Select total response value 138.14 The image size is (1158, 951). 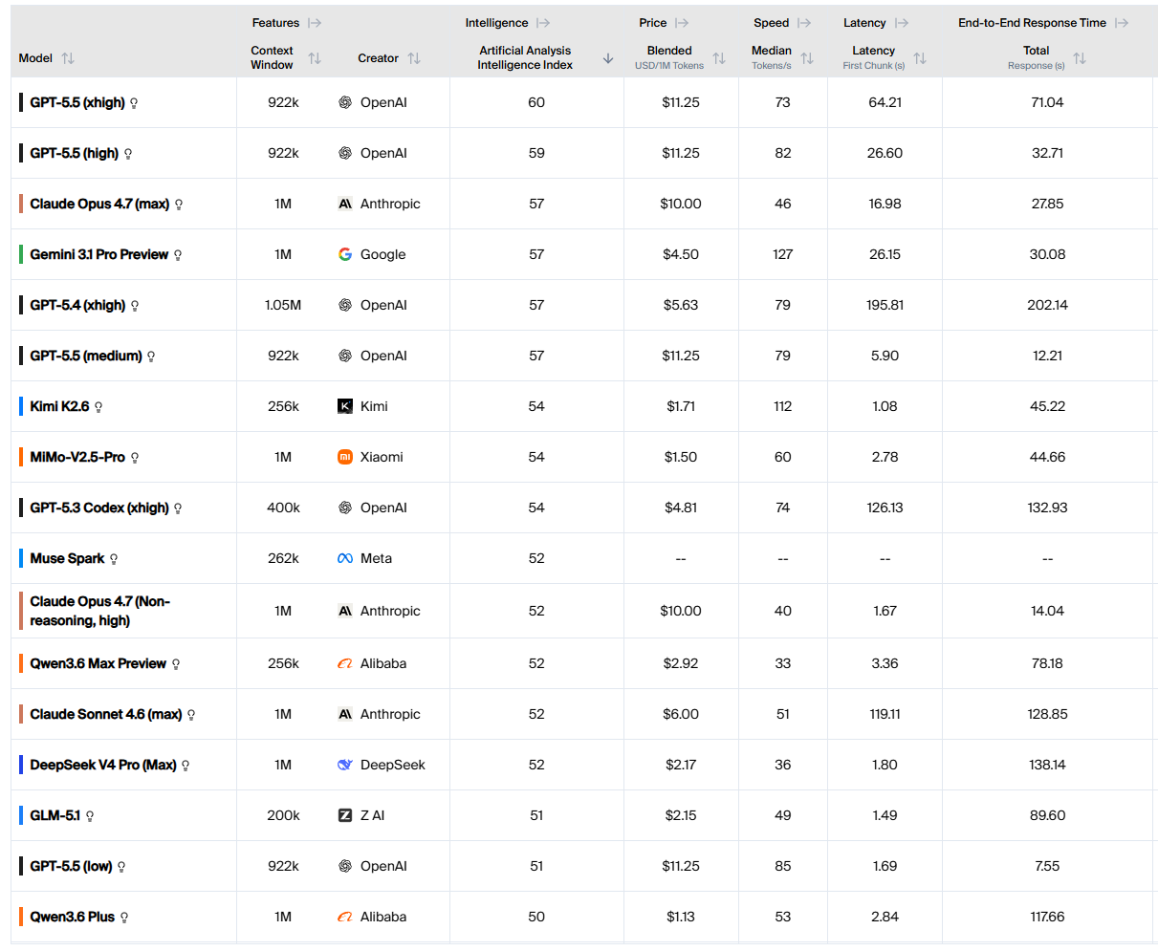[1047, 765]
